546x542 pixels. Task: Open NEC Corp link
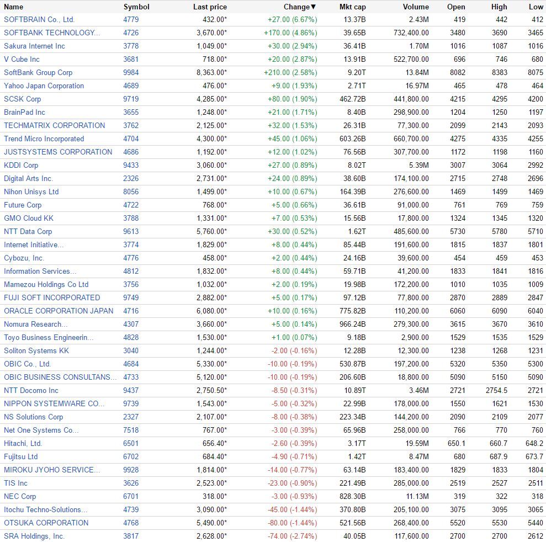point(20,496)
